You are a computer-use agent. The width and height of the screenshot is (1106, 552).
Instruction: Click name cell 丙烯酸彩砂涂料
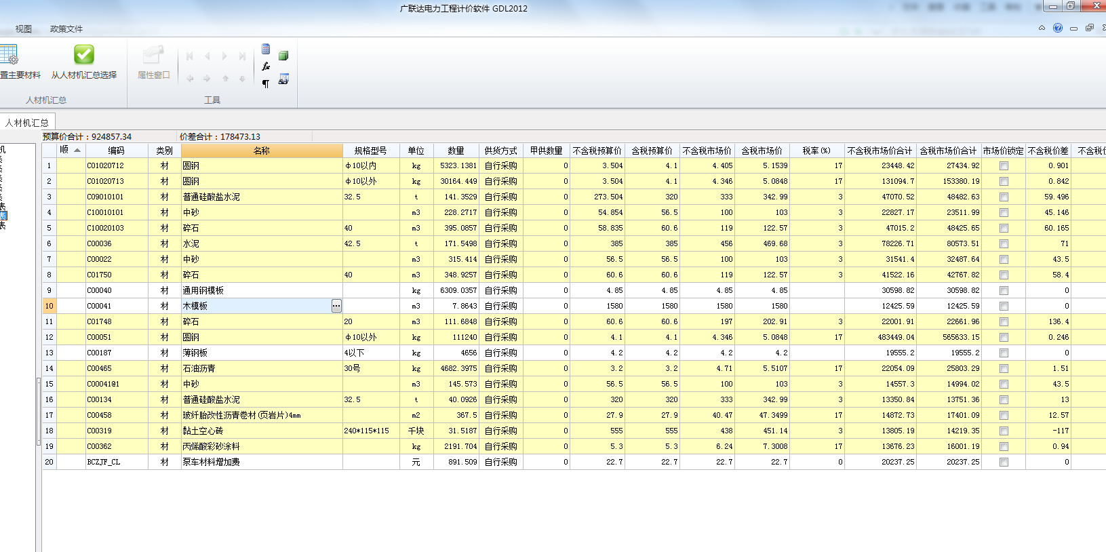point(262,446)
